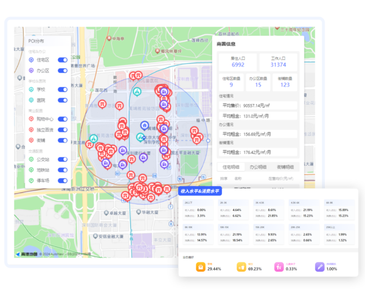Screen dimensions: 365x292
Task: Click the teal school marker near 儿童医院
Action: tap(137, 92)
